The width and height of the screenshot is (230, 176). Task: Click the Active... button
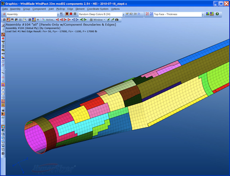click(x=48, y=20)
